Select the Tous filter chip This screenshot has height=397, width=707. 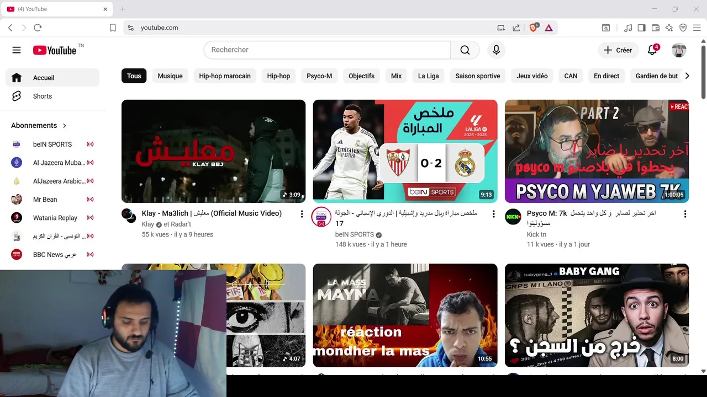click(134, 76)
